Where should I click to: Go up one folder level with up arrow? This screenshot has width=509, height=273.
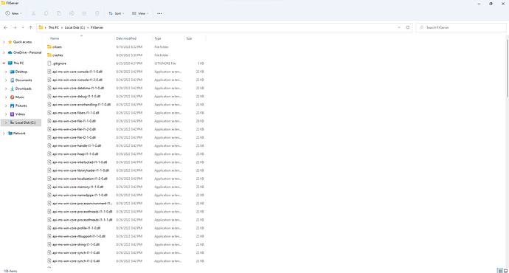(x=30, y=27)
